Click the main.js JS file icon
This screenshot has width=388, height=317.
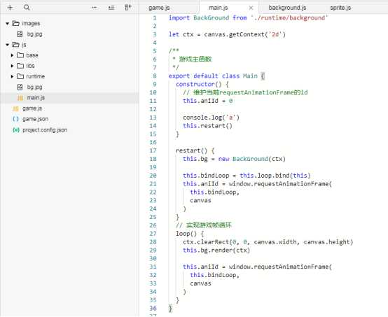point(20,98)
